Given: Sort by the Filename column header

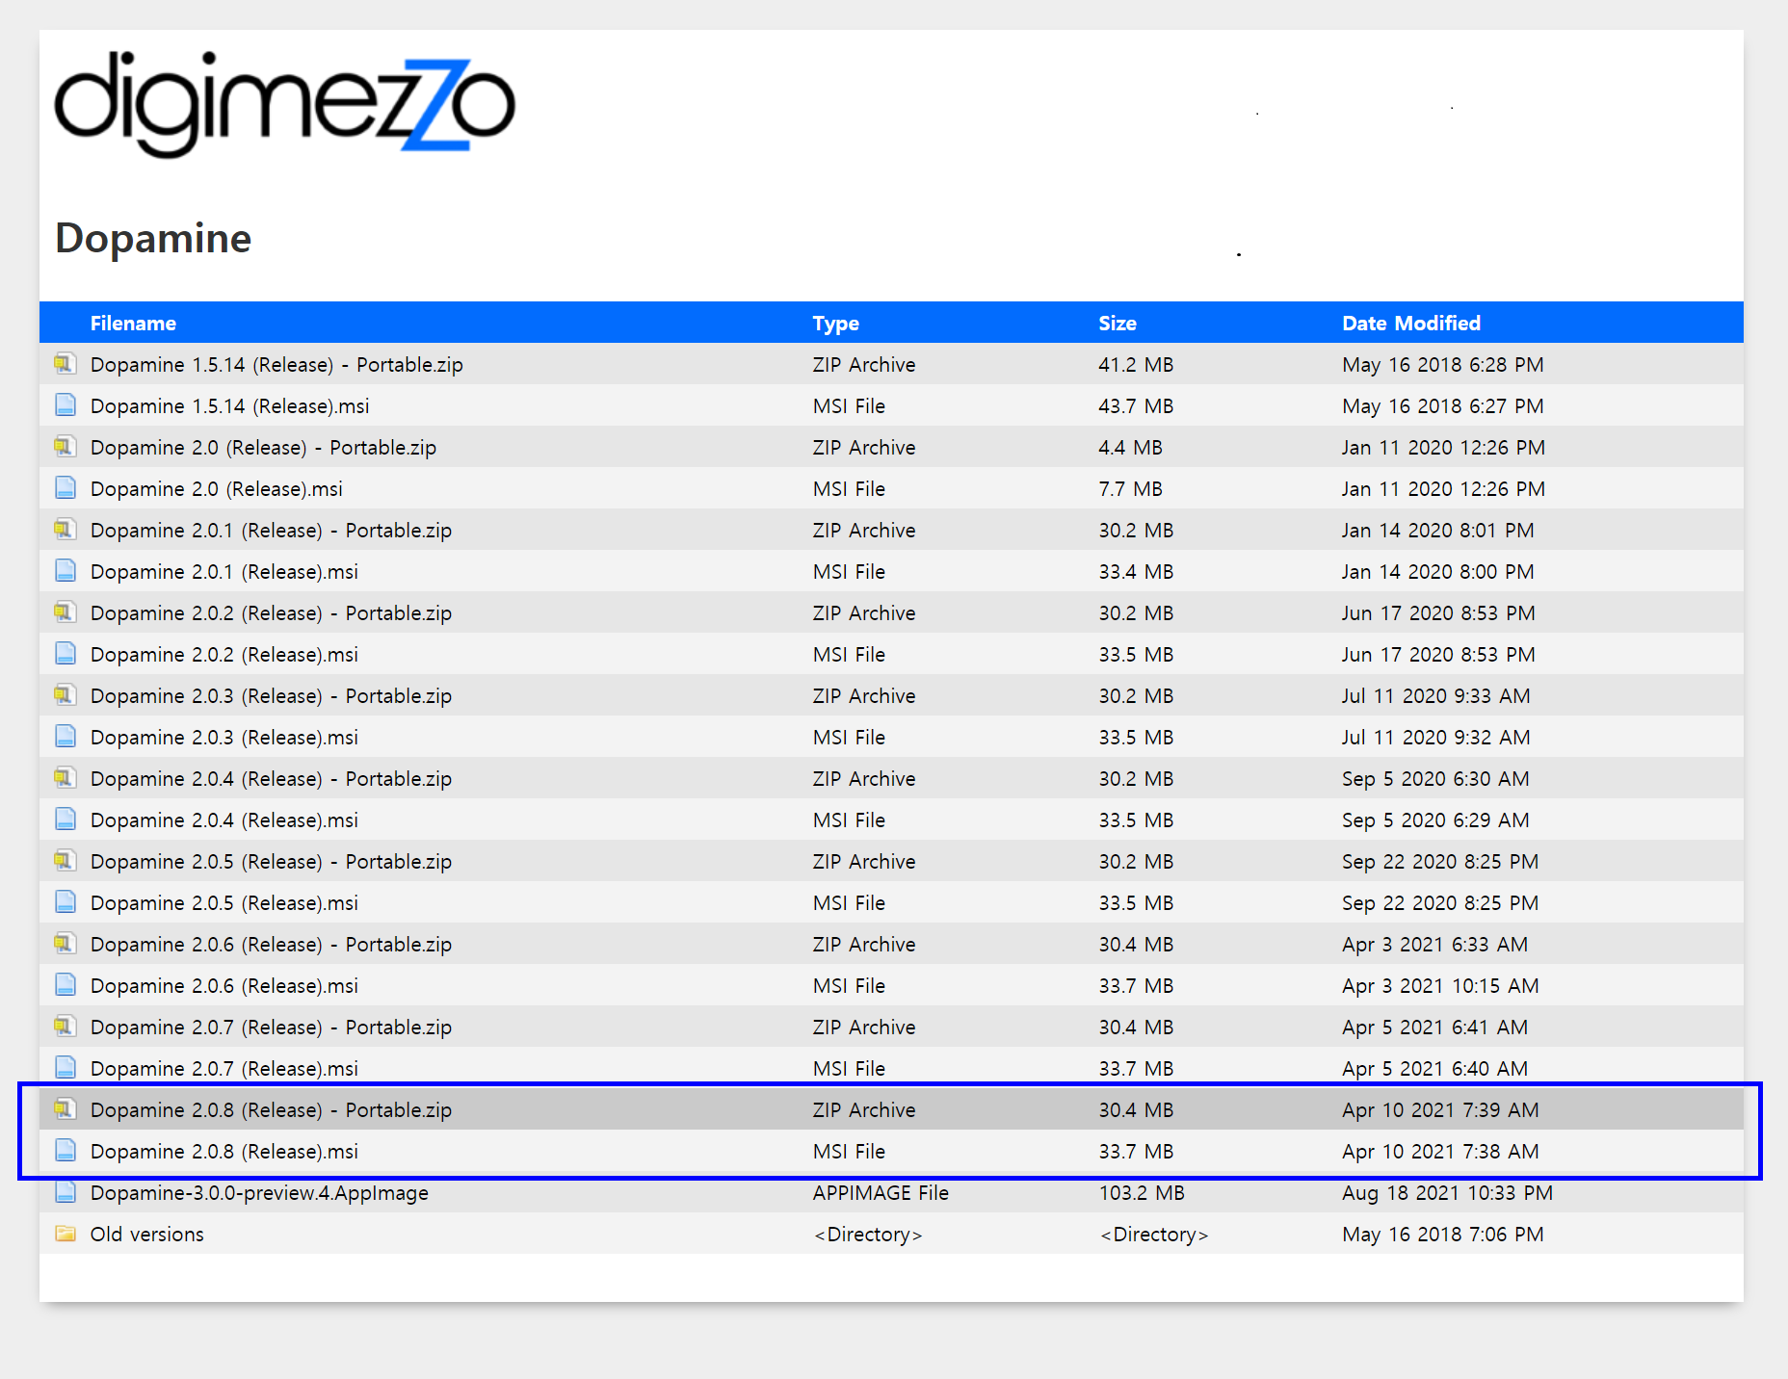Looking at the screenshot, I should 133,324.
